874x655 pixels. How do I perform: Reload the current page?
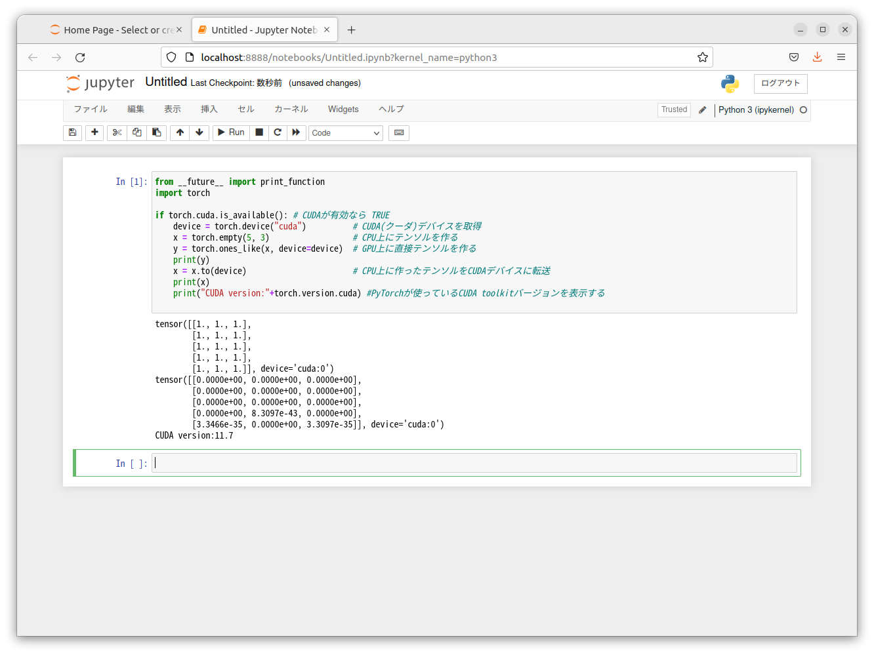pos(80,58)
